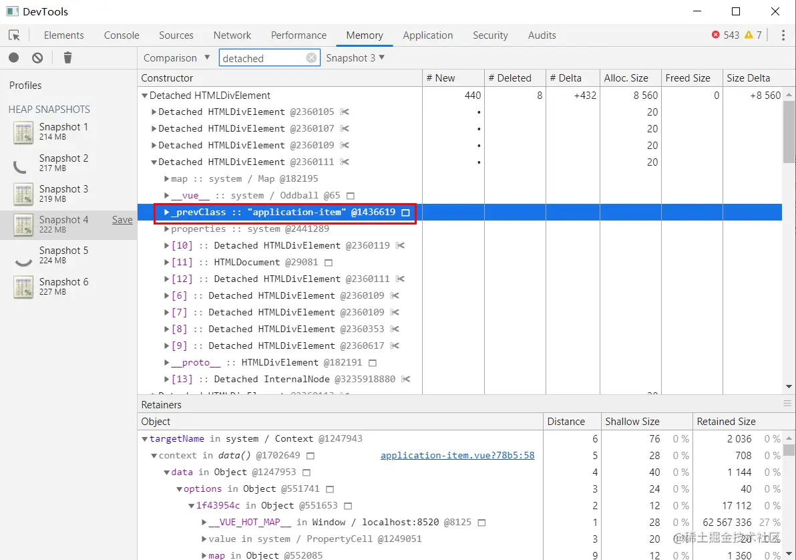The width and height of the screenshot is (796, 560).
Task: Click scissors icon on [10] row
Action: 400,245
